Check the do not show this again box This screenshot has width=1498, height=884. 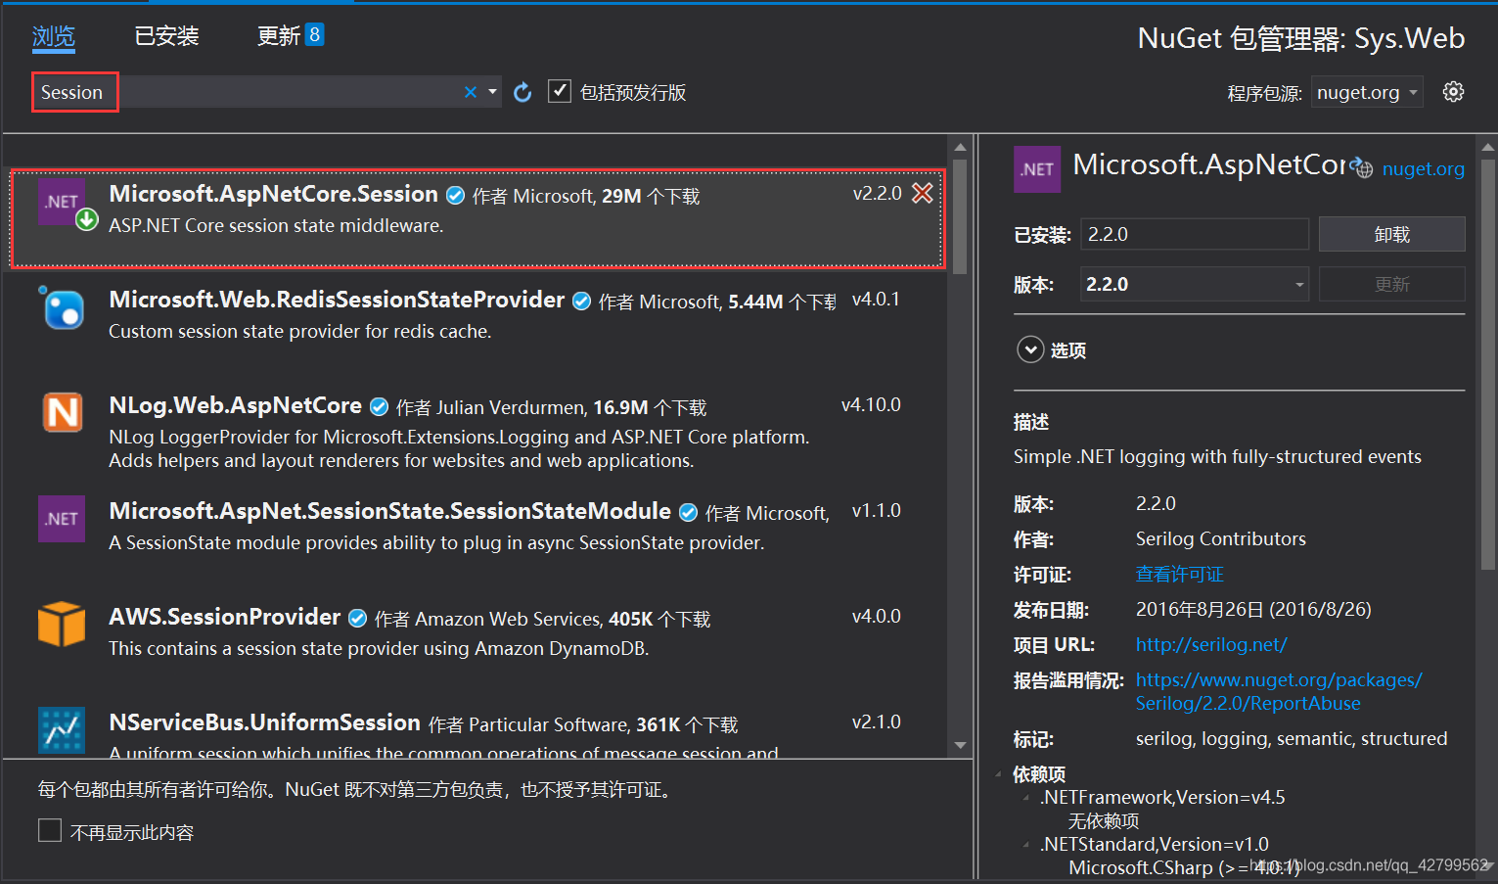coord(50,830)
